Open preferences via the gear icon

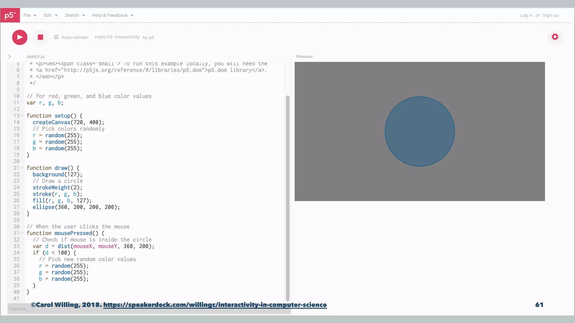[555, 37]
